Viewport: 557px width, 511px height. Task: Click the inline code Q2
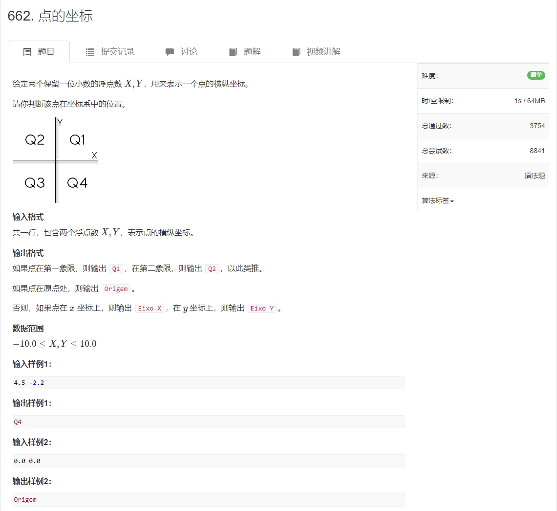point(212,269)
